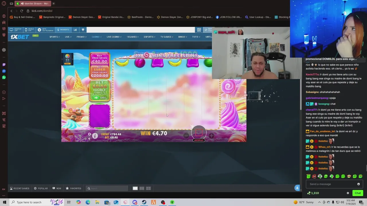
Task: Open Bets via Telegram
Action: click(x=46, y=30)
